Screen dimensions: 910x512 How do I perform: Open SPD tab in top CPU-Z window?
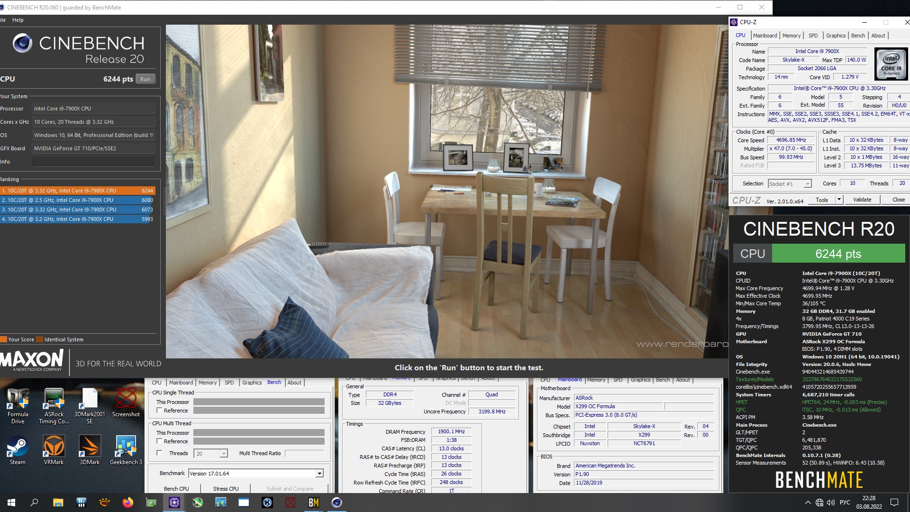tap(813, 36)
